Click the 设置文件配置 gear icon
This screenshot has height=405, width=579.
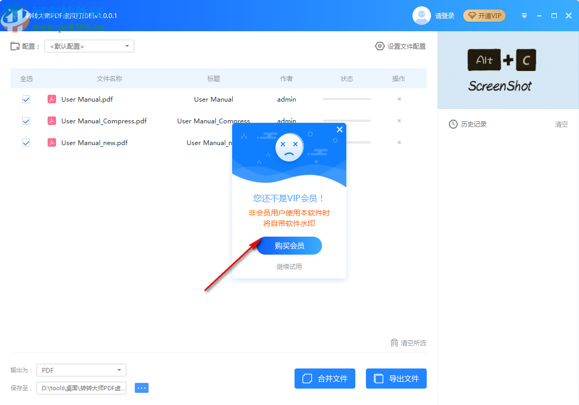(x=380, y=46)
